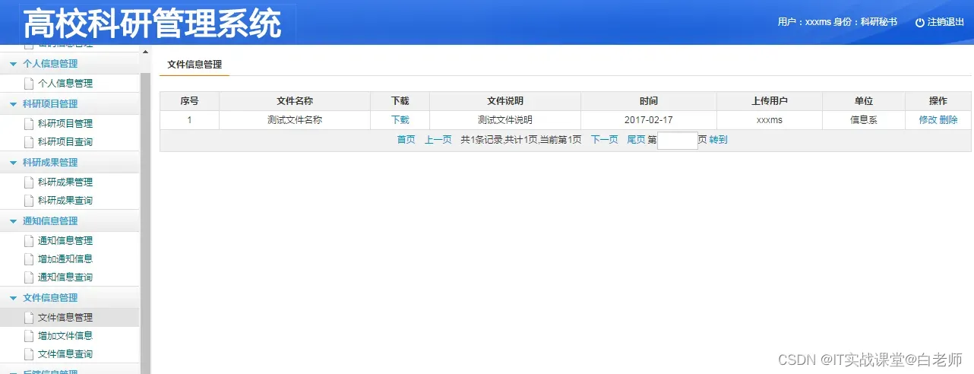Click the 序号 column header
Screen dimensions: 974x374
click(x=189, y=101)
